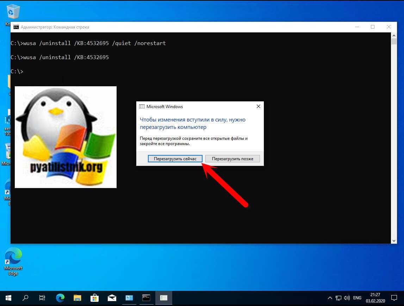
Task: Click the console scrollbar down arrow
Action: click(x=394, y=240)
